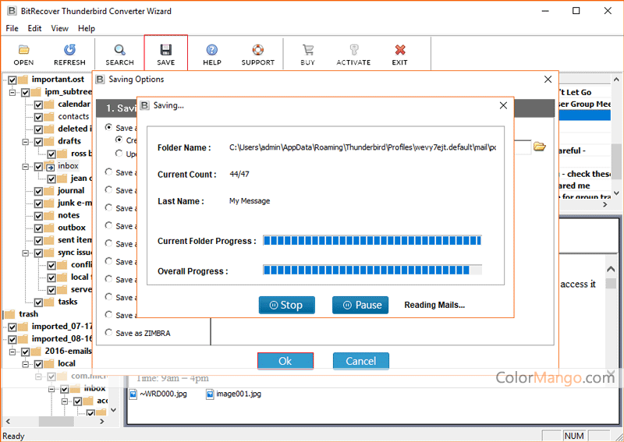Click the image001.jpg attachment icon
This screenshot has height=442, width=624.
point(210,394)
